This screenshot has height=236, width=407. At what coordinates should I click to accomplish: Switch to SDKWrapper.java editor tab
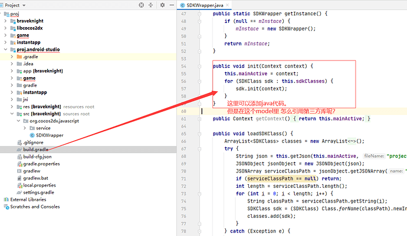205,5
